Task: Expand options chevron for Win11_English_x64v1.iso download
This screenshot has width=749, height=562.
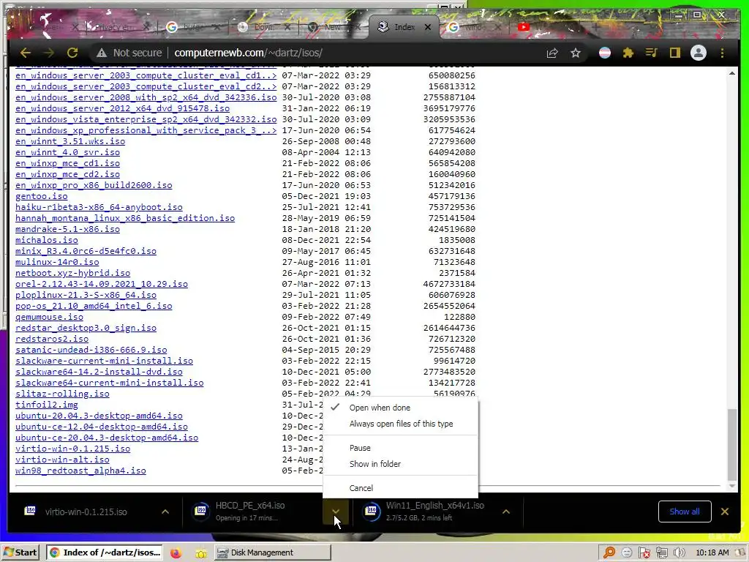Action: [506, 512]
